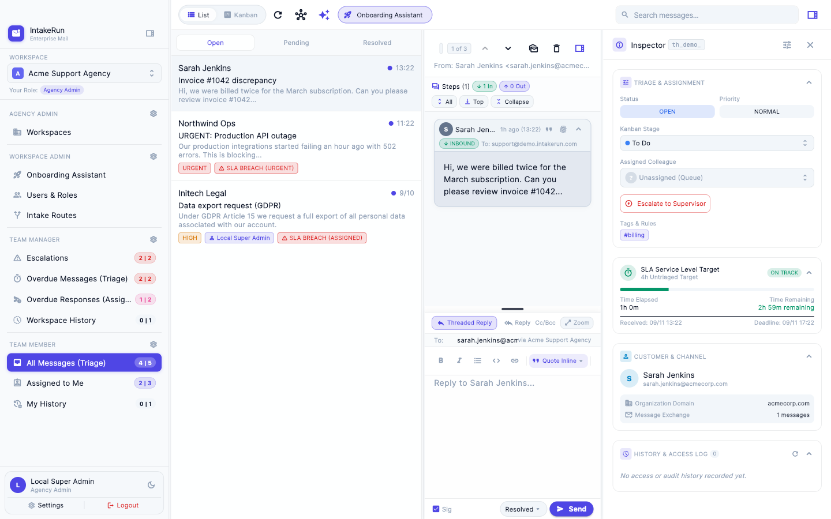831x519 pixels.
Task: Mark message as read with envelope icon
Action: click(x=533, y=48)
